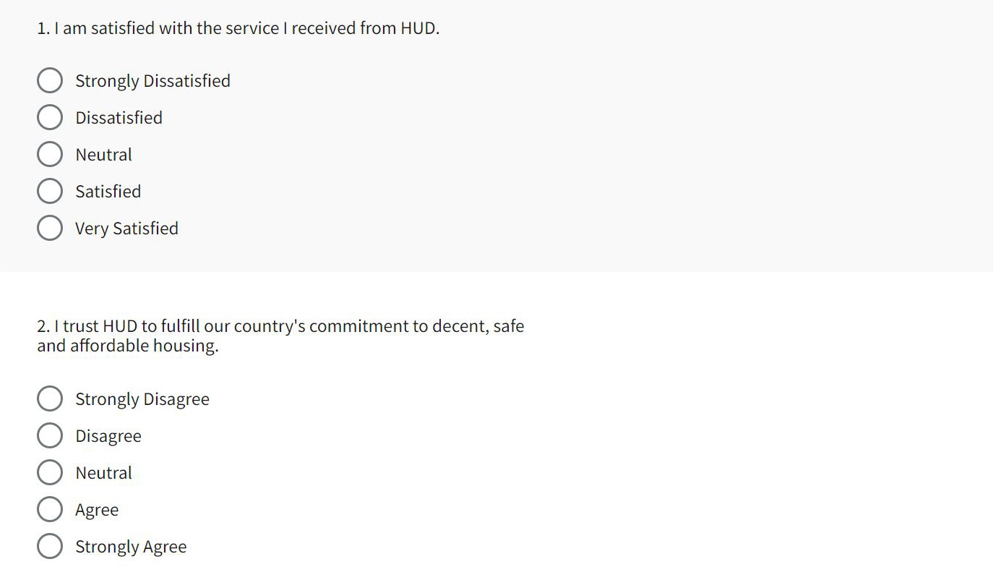Click the Agree label text
This screenshot has width=993, height=567.
pos(97,510)
